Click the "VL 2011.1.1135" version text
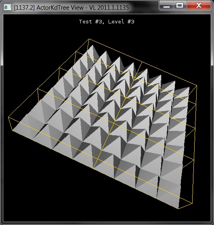This screenshot has height=225, width=214. tap(109, 7)
